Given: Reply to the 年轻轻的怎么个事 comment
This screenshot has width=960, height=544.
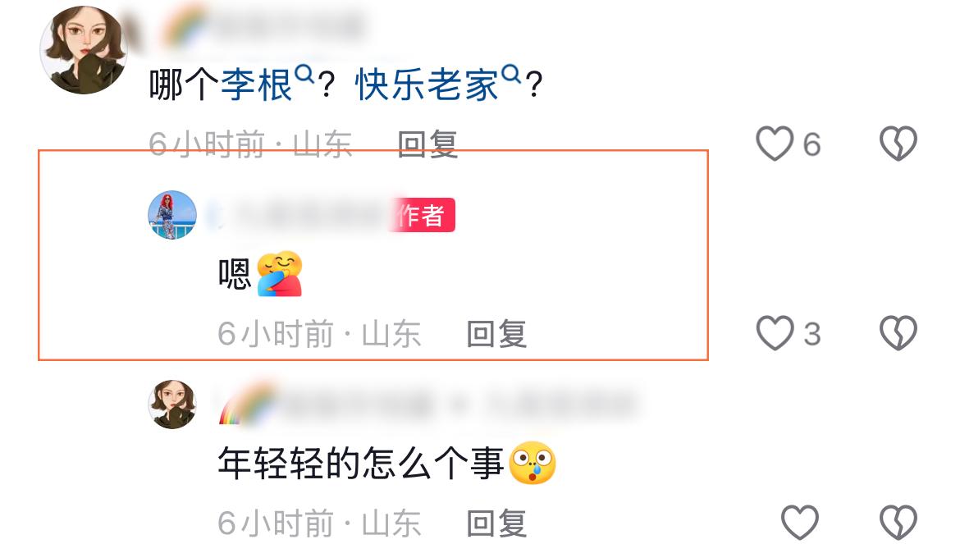Looking at the screenshot, I should [x=496, y=523].
